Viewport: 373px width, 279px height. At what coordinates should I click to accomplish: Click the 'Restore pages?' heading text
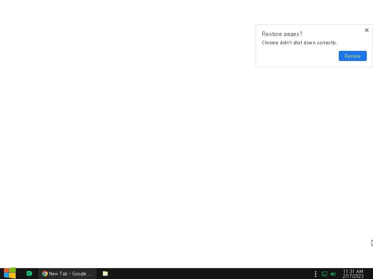point(282,34)
